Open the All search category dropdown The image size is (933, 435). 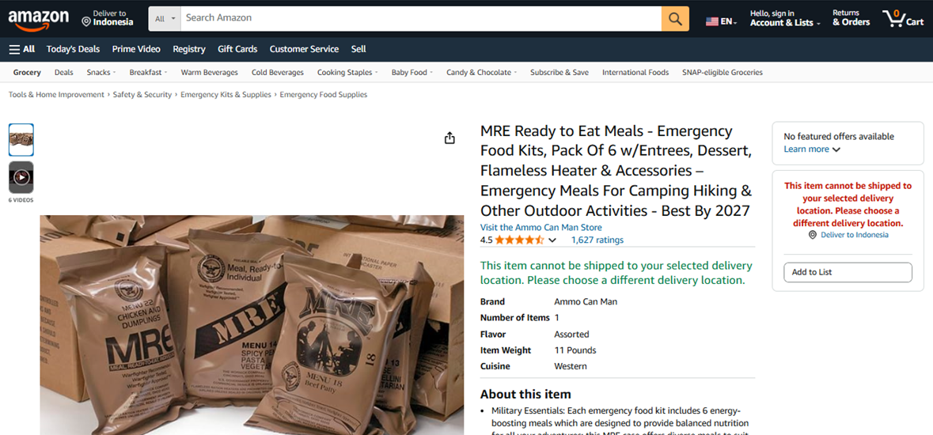pyautogui.click(x=165, y=18)
